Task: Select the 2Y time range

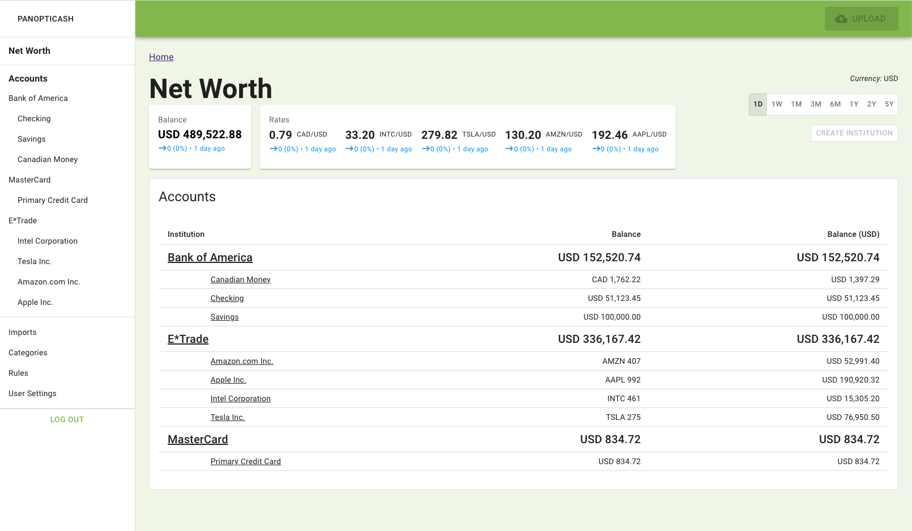Action: pos(872,104)
